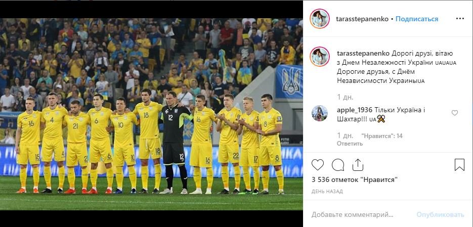473x227 pixels.
Task: Open the list of 3 536 отметок "Нравится"
Action: [355, 180]
